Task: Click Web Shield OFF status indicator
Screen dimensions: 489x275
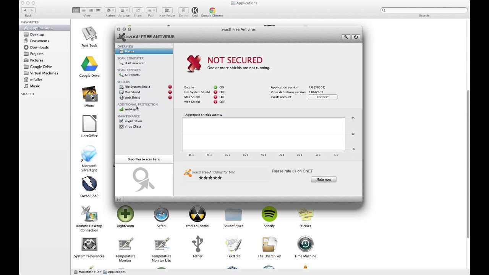Action: click(215, 102)
